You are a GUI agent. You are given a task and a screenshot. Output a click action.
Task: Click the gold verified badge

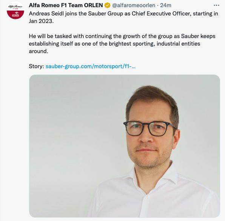click(x=107, y=5)
